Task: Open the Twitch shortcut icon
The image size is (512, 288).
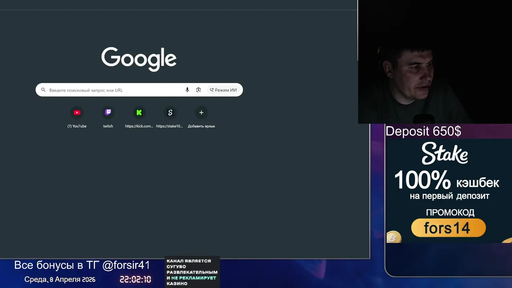Action: (108, 113)
